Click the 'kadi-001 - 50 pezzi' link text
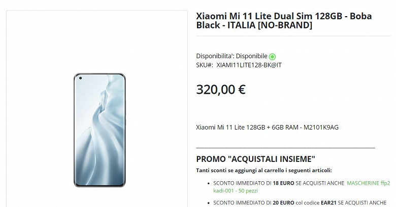This screenshot has width=396, height=207. pyautogui.click(x=236, y=191)
